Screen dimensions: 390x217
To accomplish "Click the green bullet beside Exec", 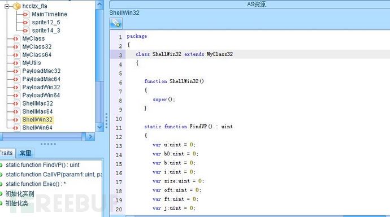I will [x=1, y=184].
